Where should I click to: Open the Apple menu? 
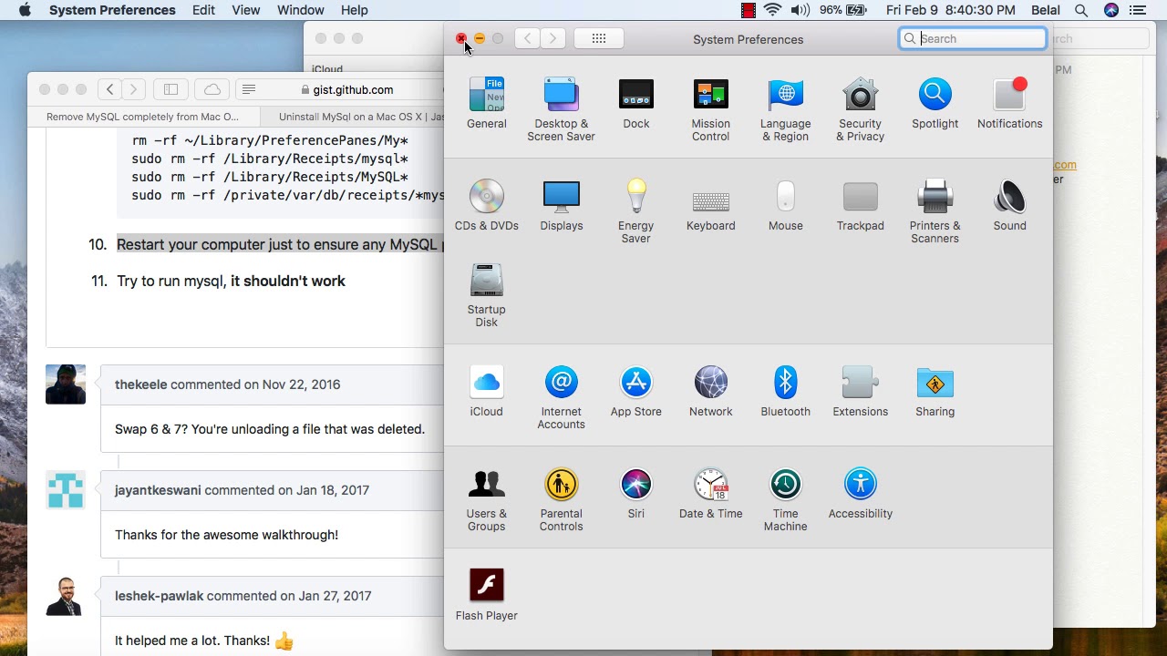click(x=25, y=10)
